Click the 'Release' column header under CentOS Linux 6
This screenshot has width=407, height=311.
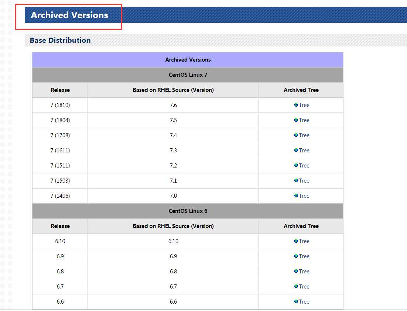[60, 226]
